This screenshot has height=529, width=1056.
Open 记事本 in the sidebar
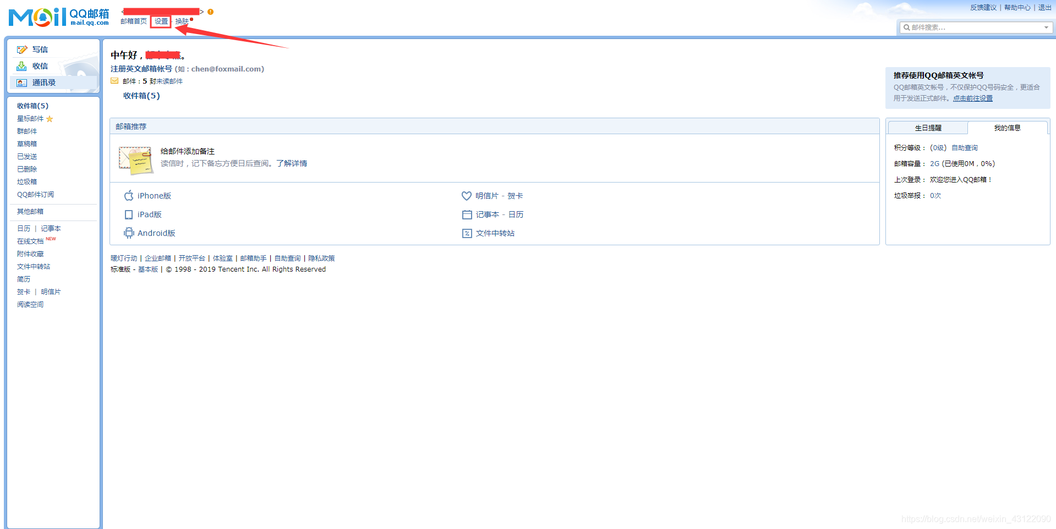(x=51, y=229)
